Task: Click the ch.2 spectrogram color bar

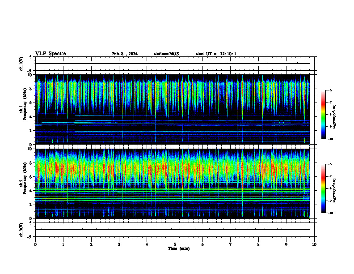Action: tap(323, 188)
